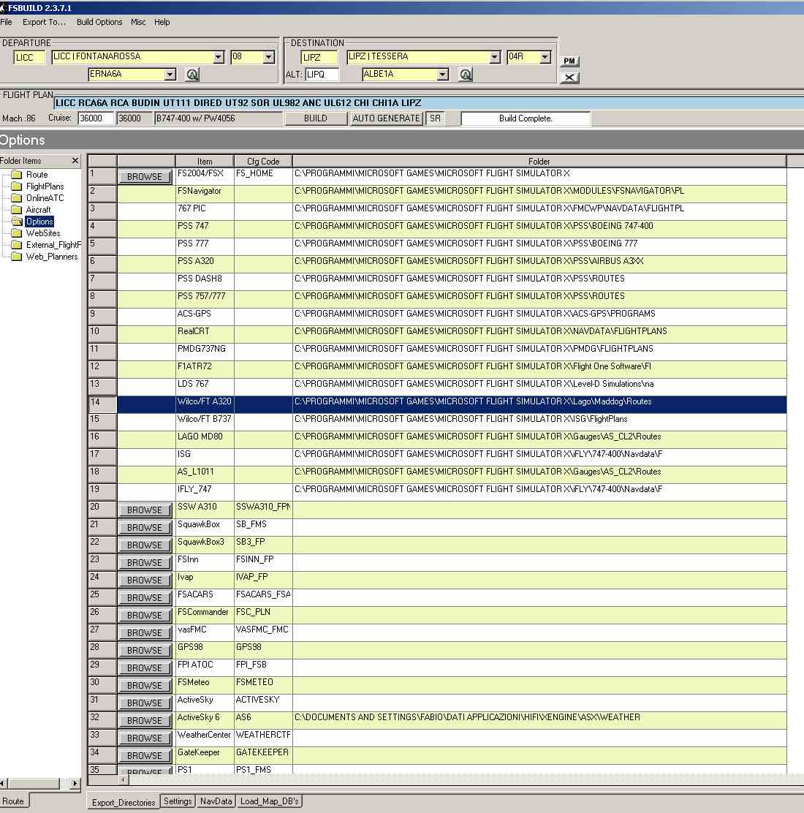804x813 pixels.
Task: Click BROWSE for SSW A310 row
Action: coord(145,510)
